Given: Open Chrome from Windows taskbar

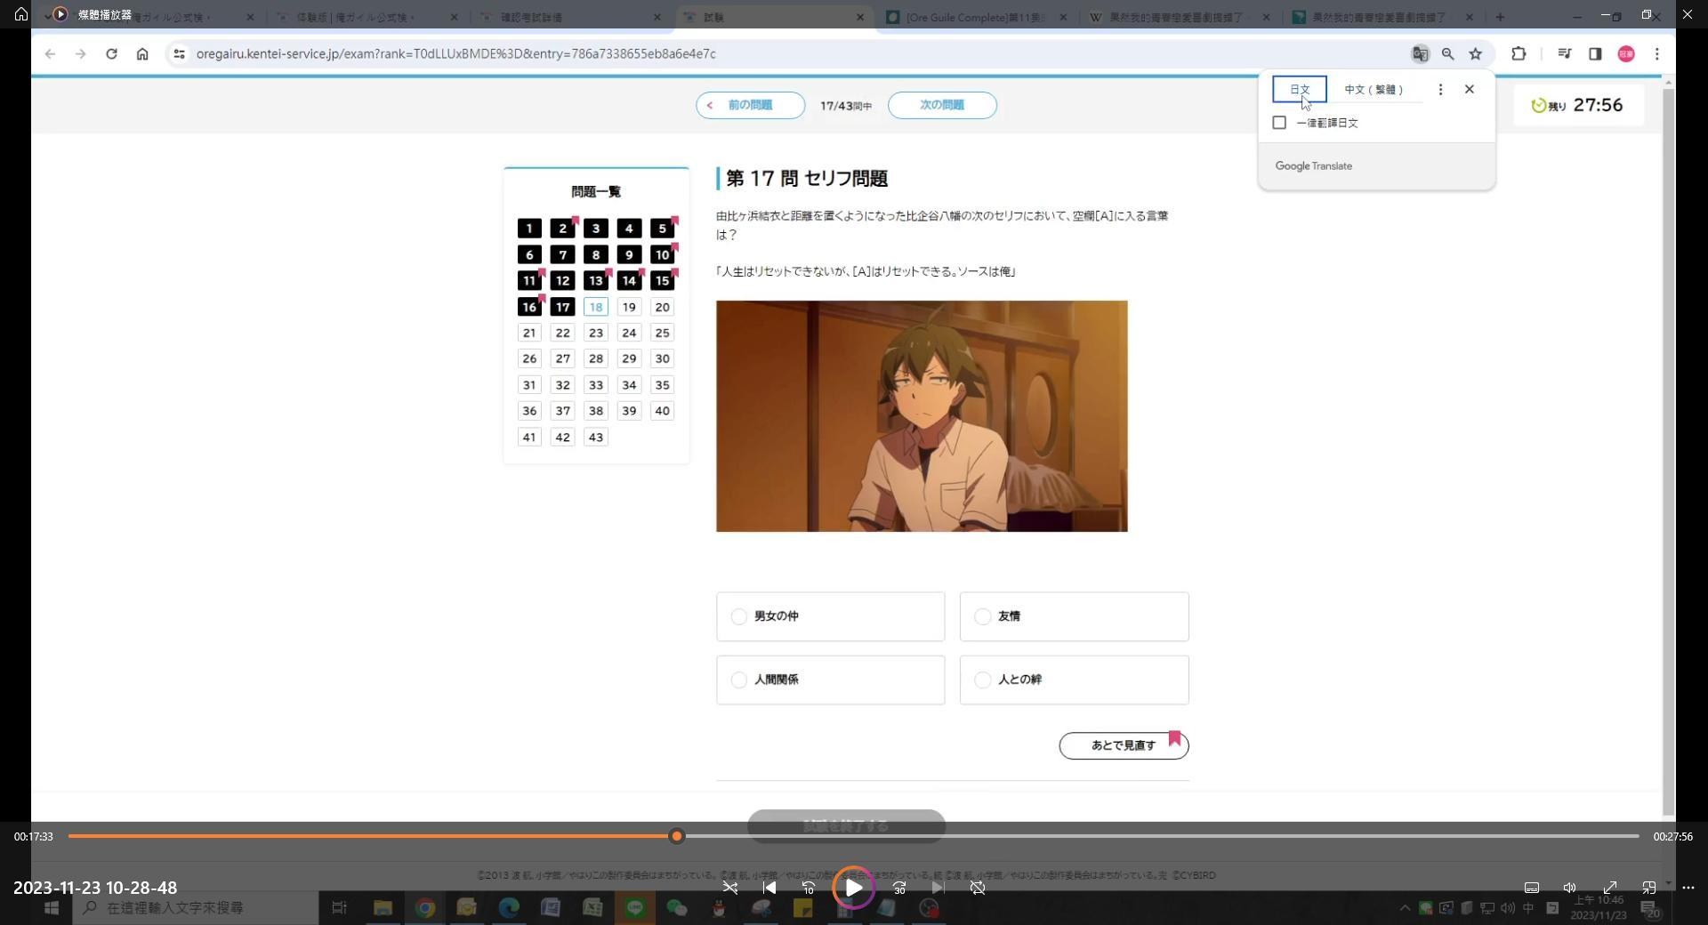Looking at the screenshot, I should [425, 908].
